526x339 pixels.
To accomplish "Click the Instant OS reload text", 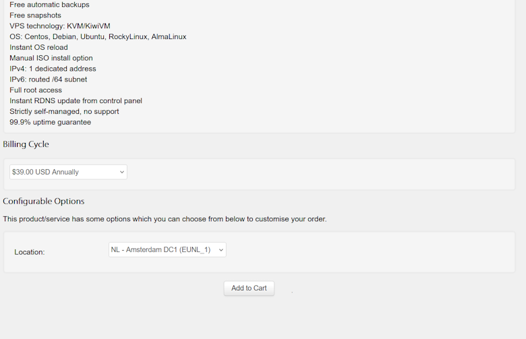I will [38, 48].
